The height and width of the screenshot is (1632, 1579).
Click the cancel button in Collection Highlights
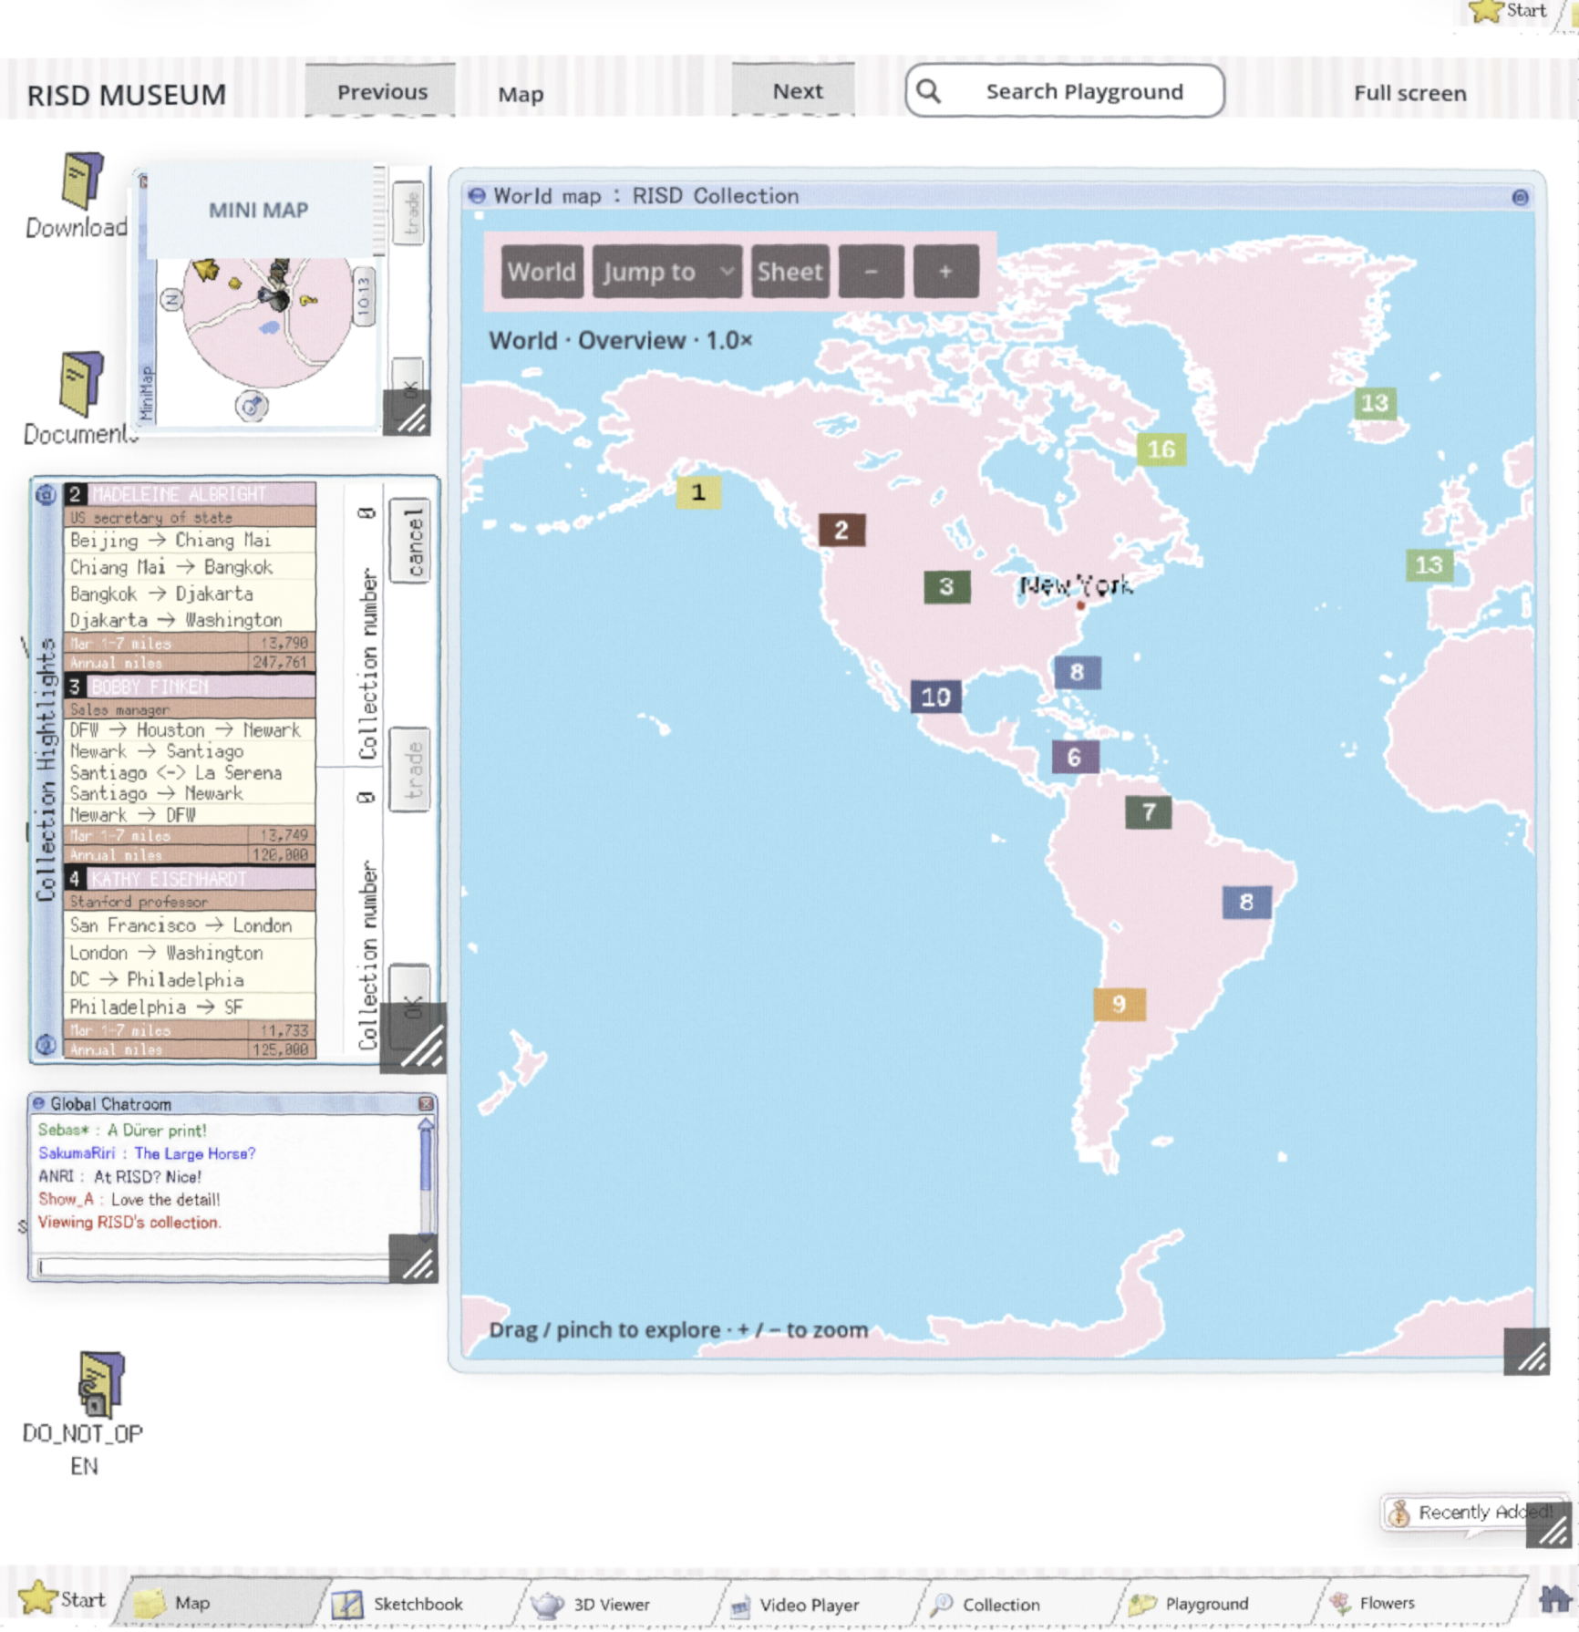coord(411,541)
